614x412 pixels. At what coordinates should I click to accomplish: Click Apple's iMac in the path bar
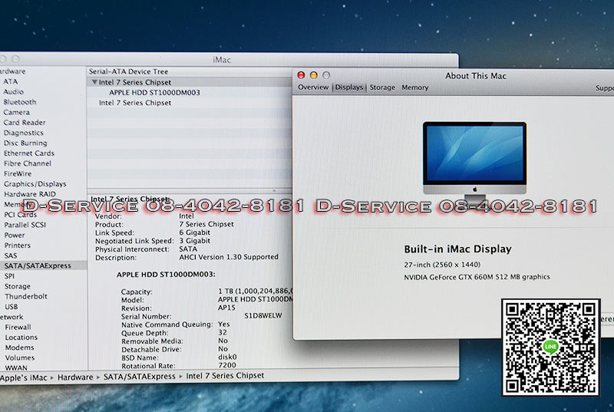[24, 377]
